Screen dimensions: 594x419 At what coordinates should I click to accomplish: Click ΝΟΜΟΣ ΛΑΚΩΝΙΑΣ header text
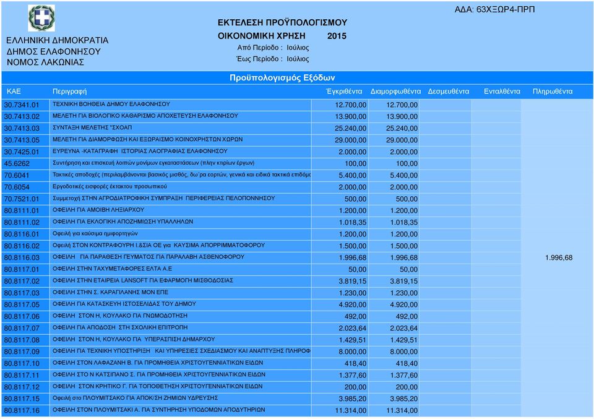(45, 62)
